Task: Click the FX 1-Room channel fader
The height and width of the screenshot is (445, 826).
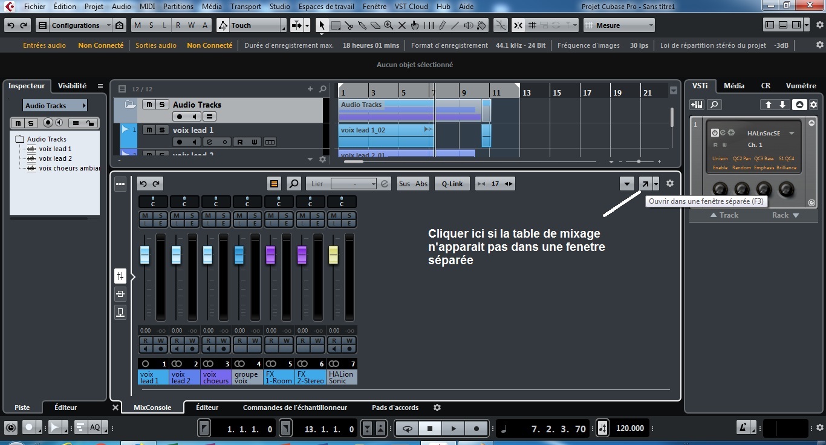Action: click(x=270, y=255)
